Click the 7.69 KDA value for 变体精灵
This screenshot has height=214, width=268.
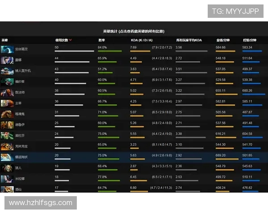(133, 47)
